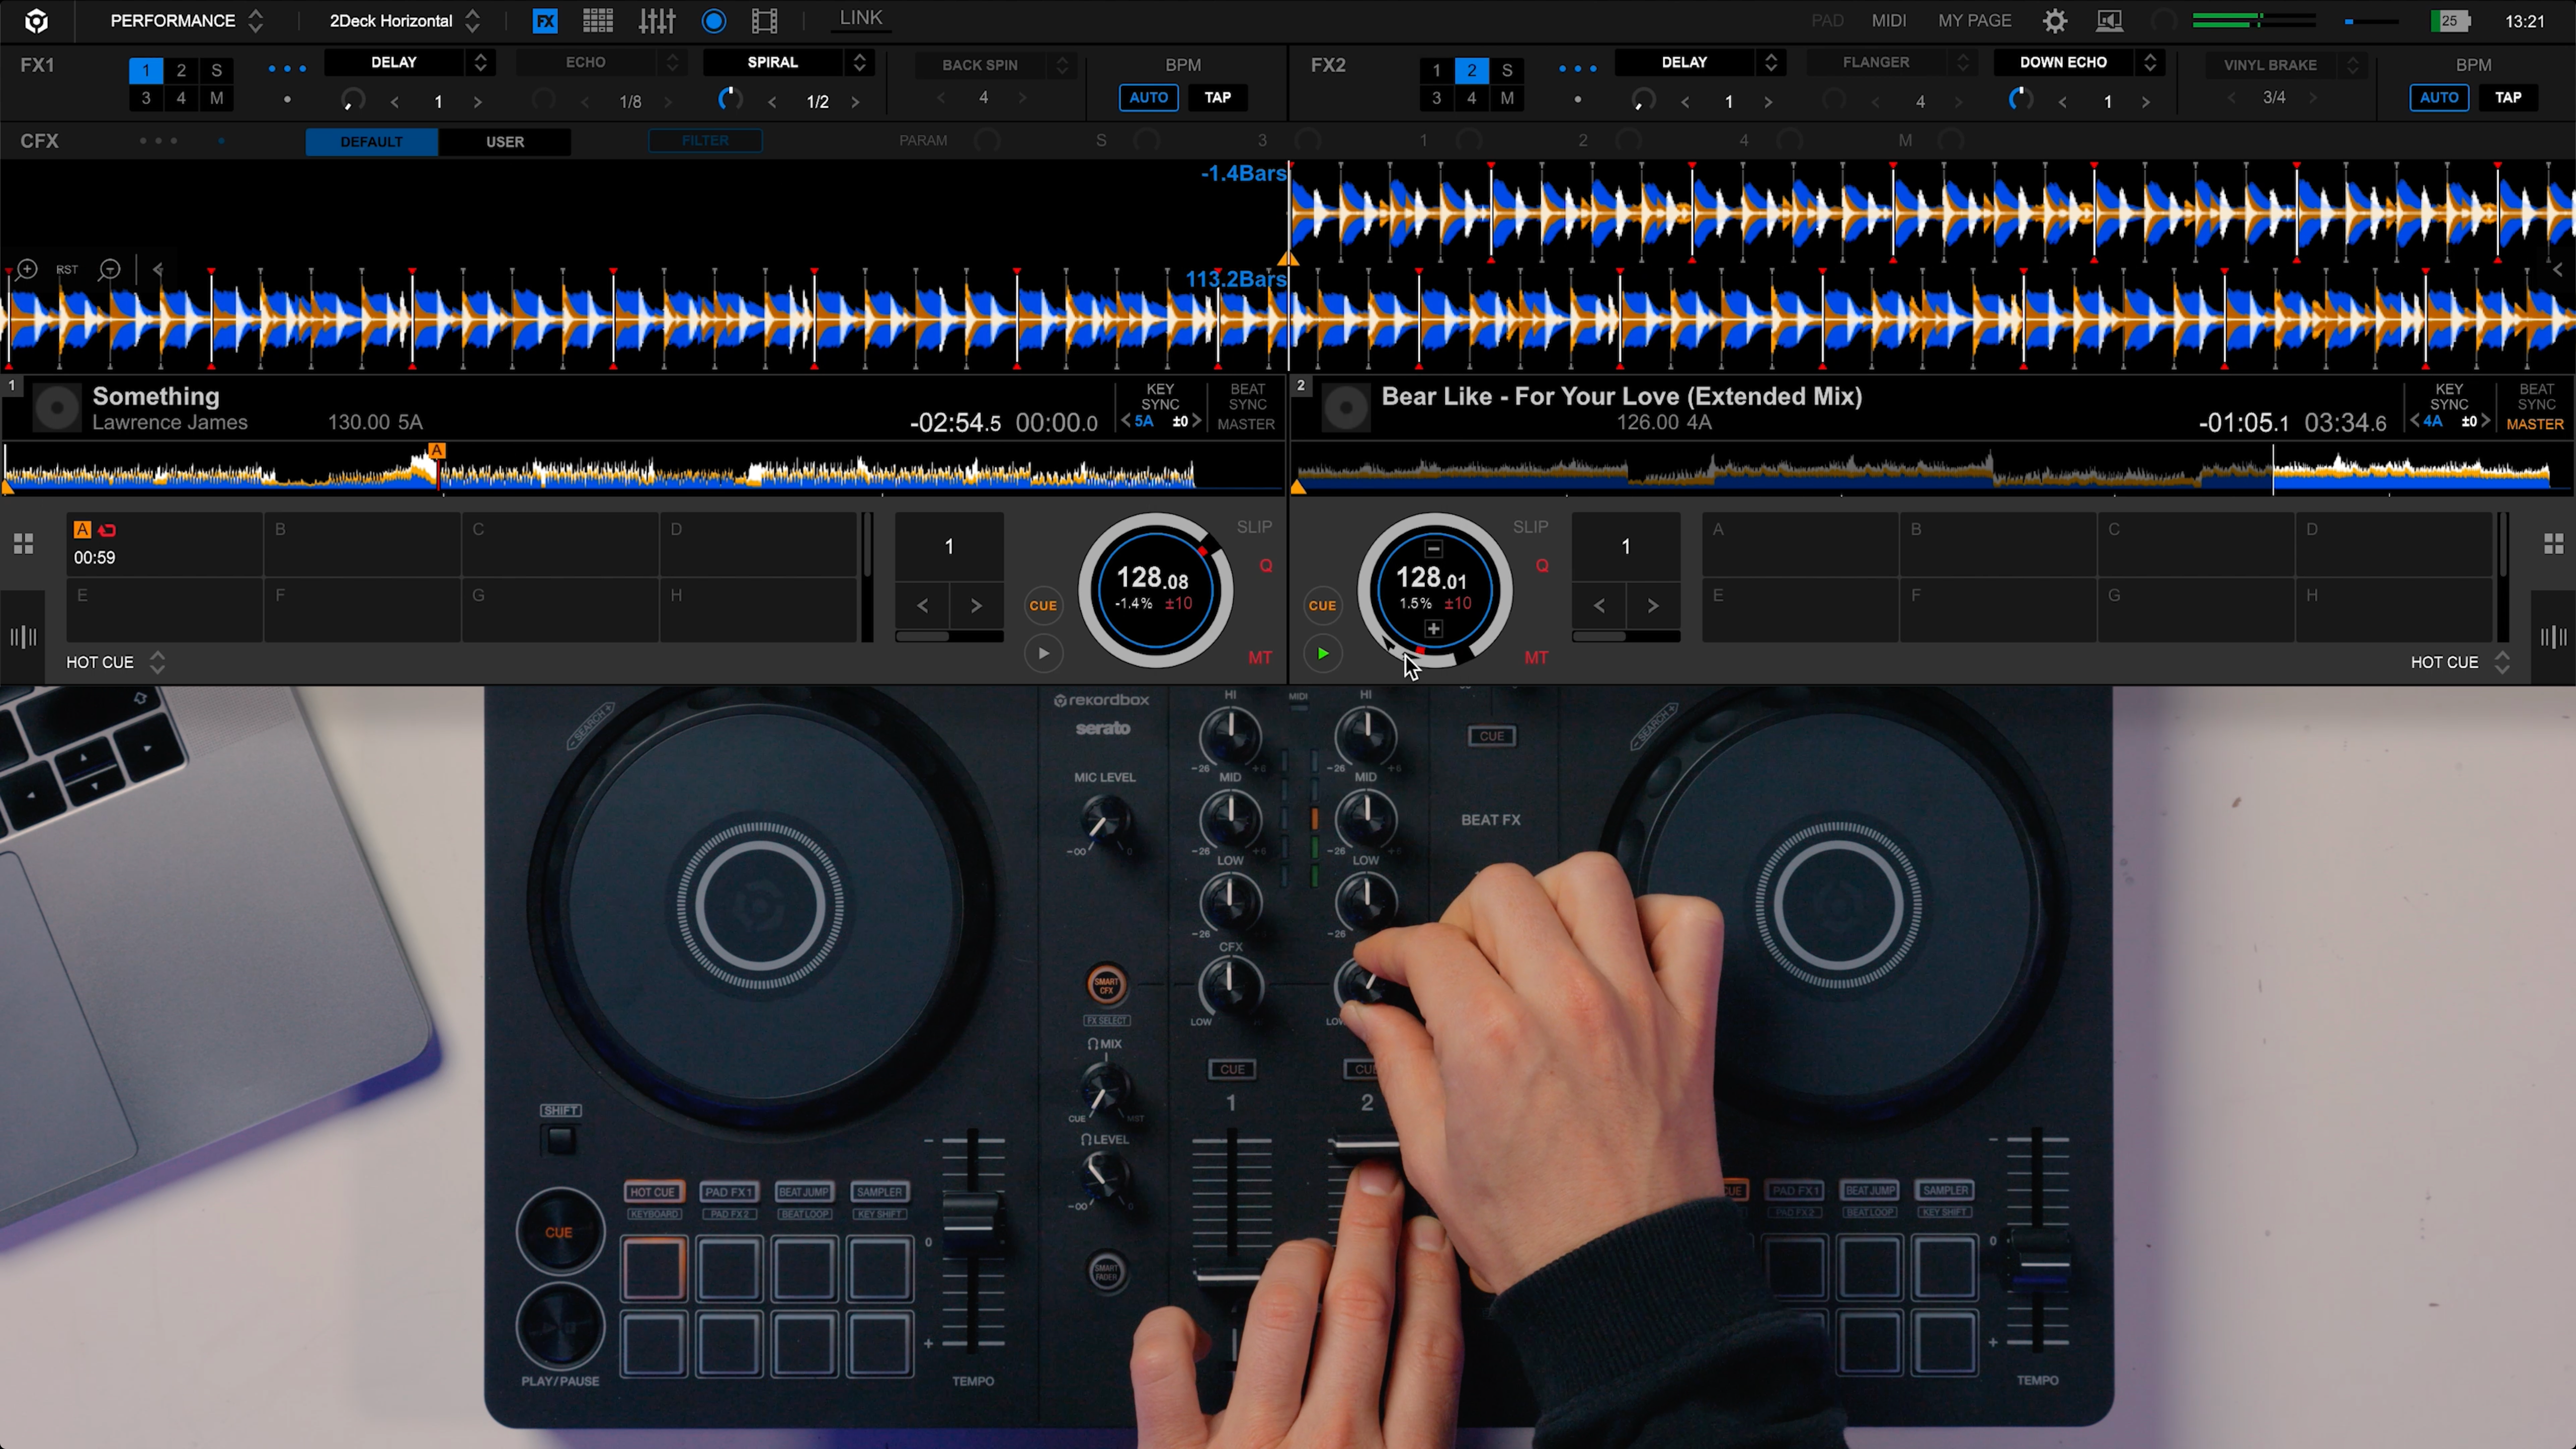2576x1449 pixels.
Task: Select the CFX DEFAULT tab
Action: point(371,141)
